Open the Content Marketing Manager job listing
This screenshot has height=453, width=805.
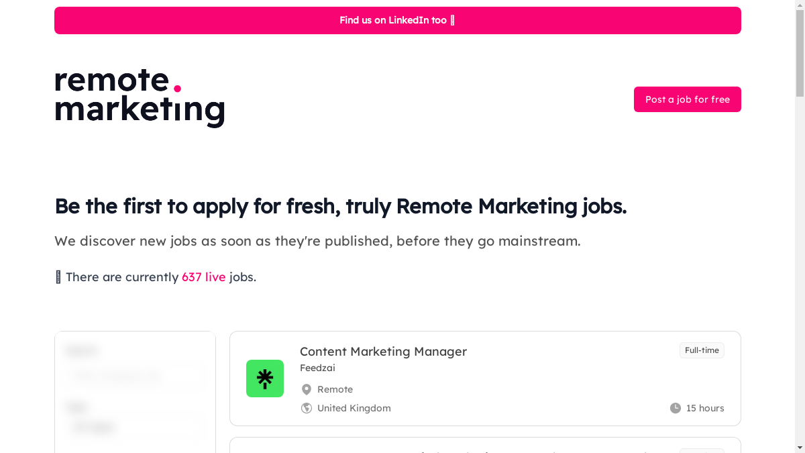tap(383, 352)
